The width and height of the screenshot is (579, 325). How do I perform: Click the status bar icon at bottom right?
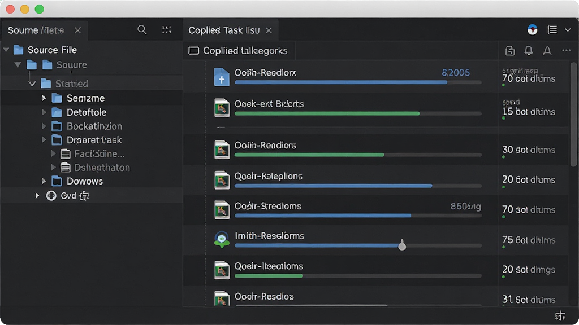pos(560,316)
